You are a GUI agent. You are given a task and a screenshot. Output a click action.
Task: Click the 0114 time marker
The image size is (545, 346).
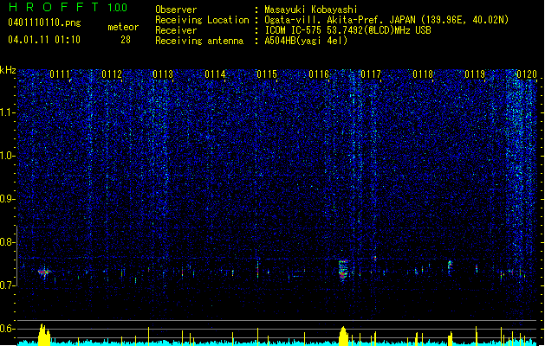(215, 74)
